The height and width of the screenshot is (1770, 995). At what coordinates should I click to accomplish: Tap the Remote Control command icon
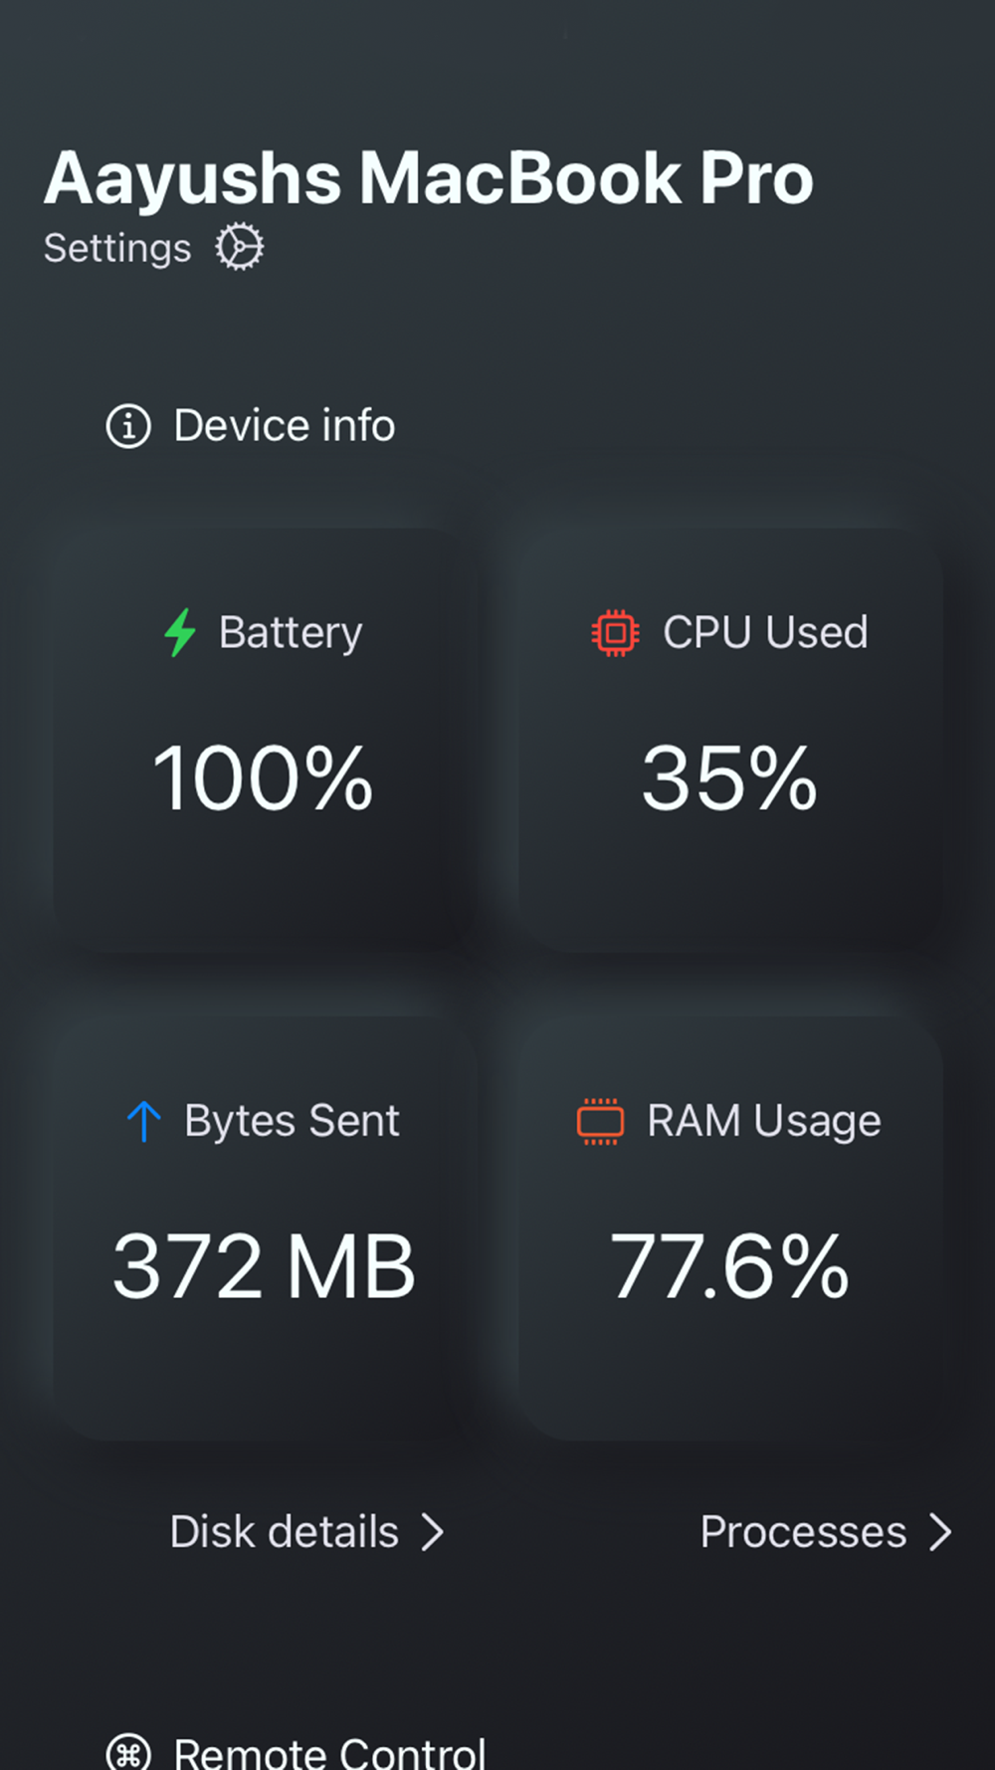click(128, 1752)
